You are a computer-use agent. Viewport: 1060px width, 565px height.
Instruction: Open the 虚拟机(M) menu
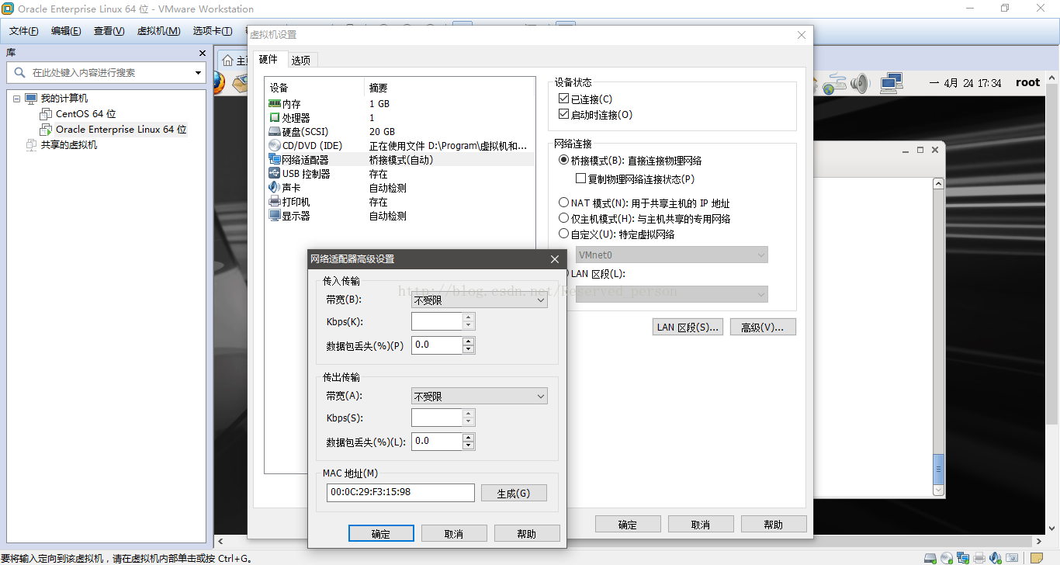coord(158,31)
